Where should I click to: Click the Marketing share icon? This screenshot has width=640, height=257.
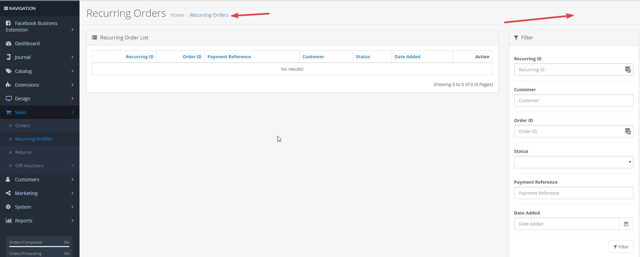coord(8,193)
